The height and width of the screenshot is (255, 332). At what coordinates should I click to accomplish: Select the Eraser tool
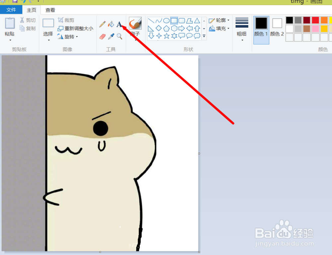tap(102, 36)
